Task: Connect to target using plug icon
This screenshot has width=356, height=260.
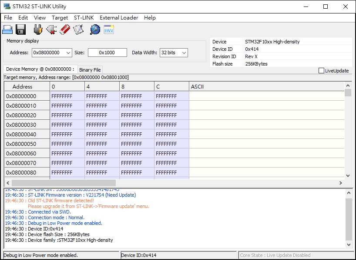Action: click(x=38, y=30)
